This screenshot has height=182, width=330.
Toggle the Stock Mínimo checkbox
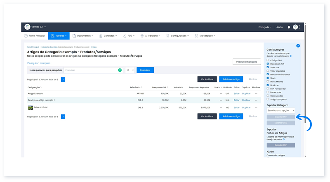[268, 82]
